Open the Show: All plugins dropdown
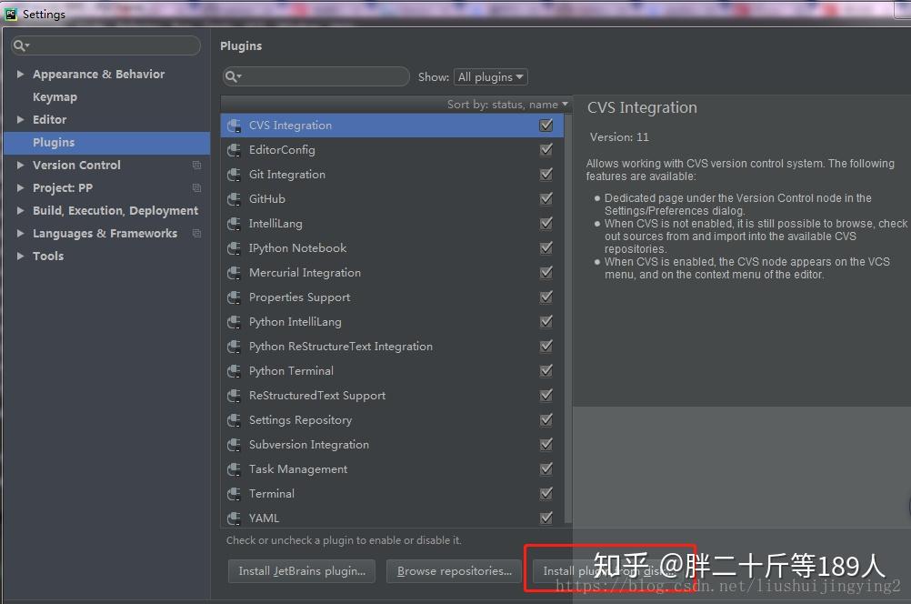This screenshot has height=604, width=911. click(490, 76)
